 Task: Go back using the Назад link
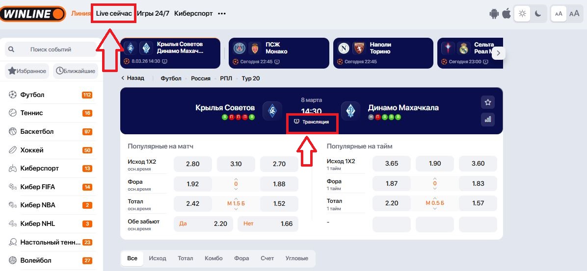coord(133,78)
